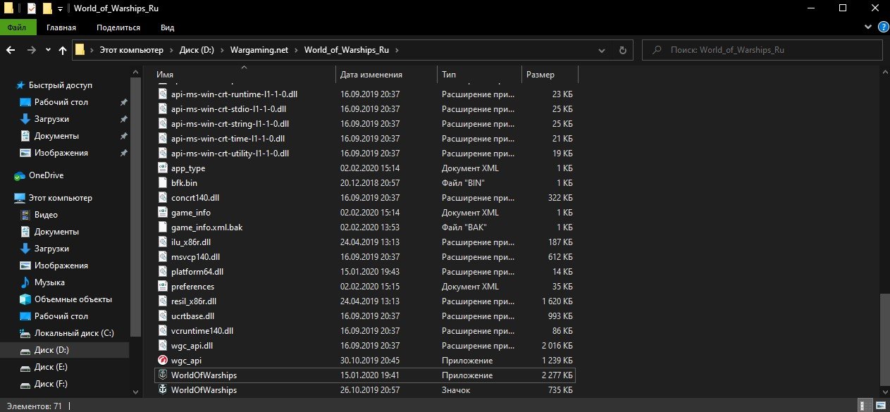Switch to large icons view button
This screenshot has width=890, height=412.
(881, 406)
